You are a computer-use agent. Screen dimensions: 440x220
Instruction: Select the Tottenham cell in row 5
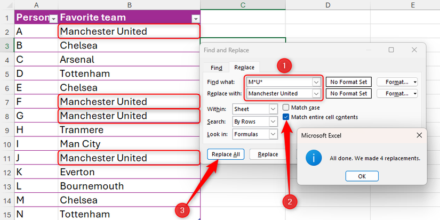click(129, 74)
